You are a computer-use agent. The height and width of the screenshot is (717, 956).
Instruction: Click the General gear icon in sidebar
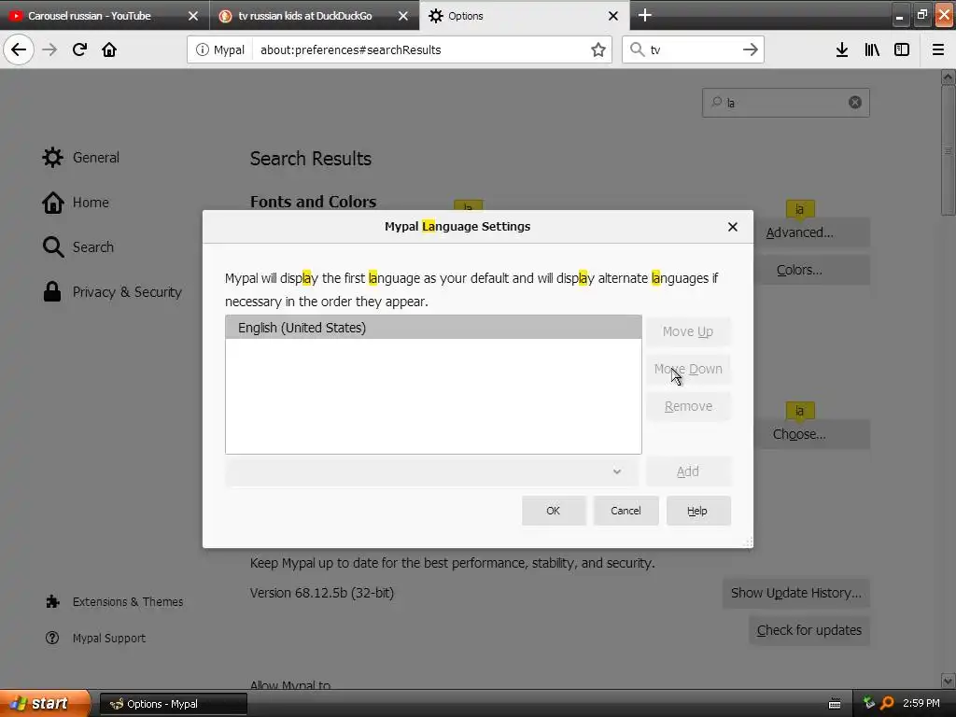click(x=52, y=157)
